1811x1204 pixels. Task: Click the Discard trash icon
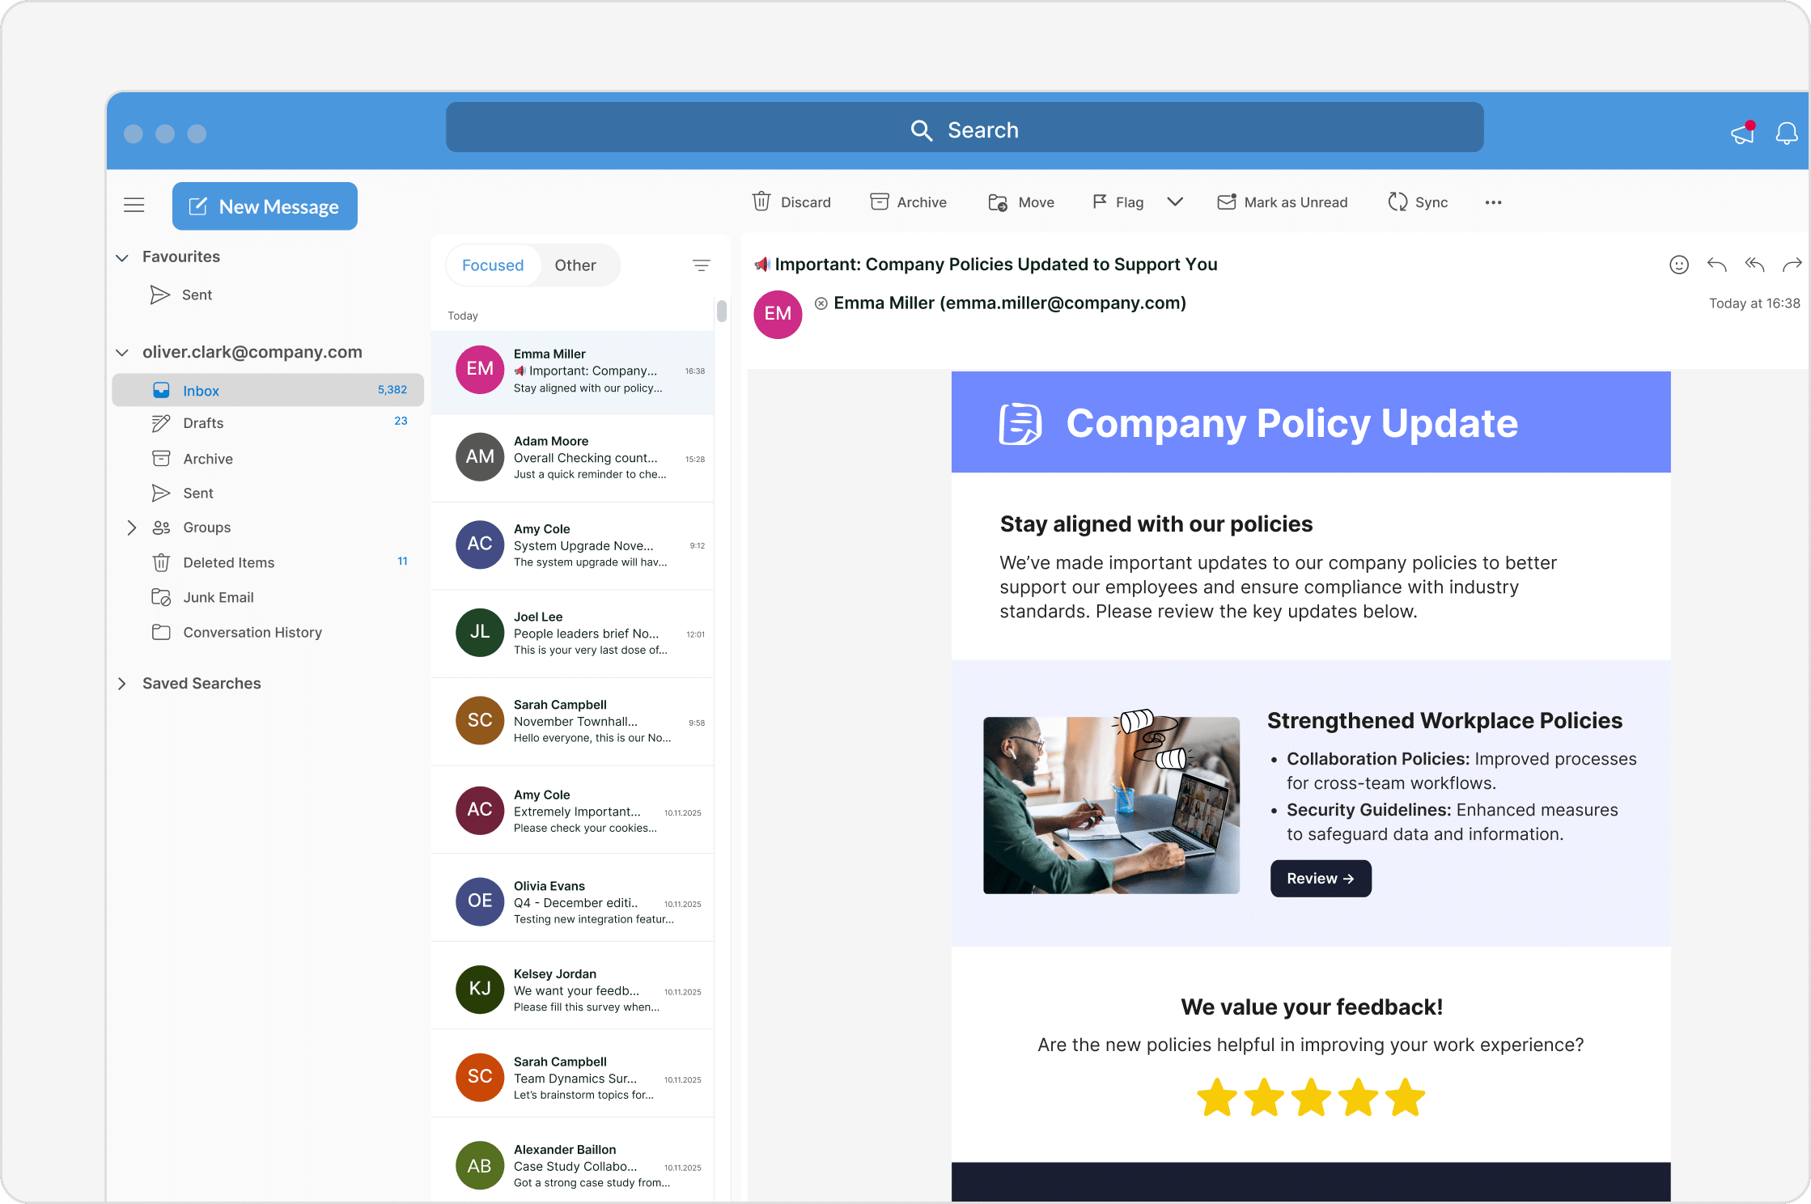coord(761,201)
